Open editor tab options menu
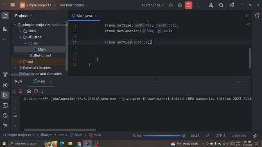262x147 pixels. pyautogui.click(x=246, y=16)
